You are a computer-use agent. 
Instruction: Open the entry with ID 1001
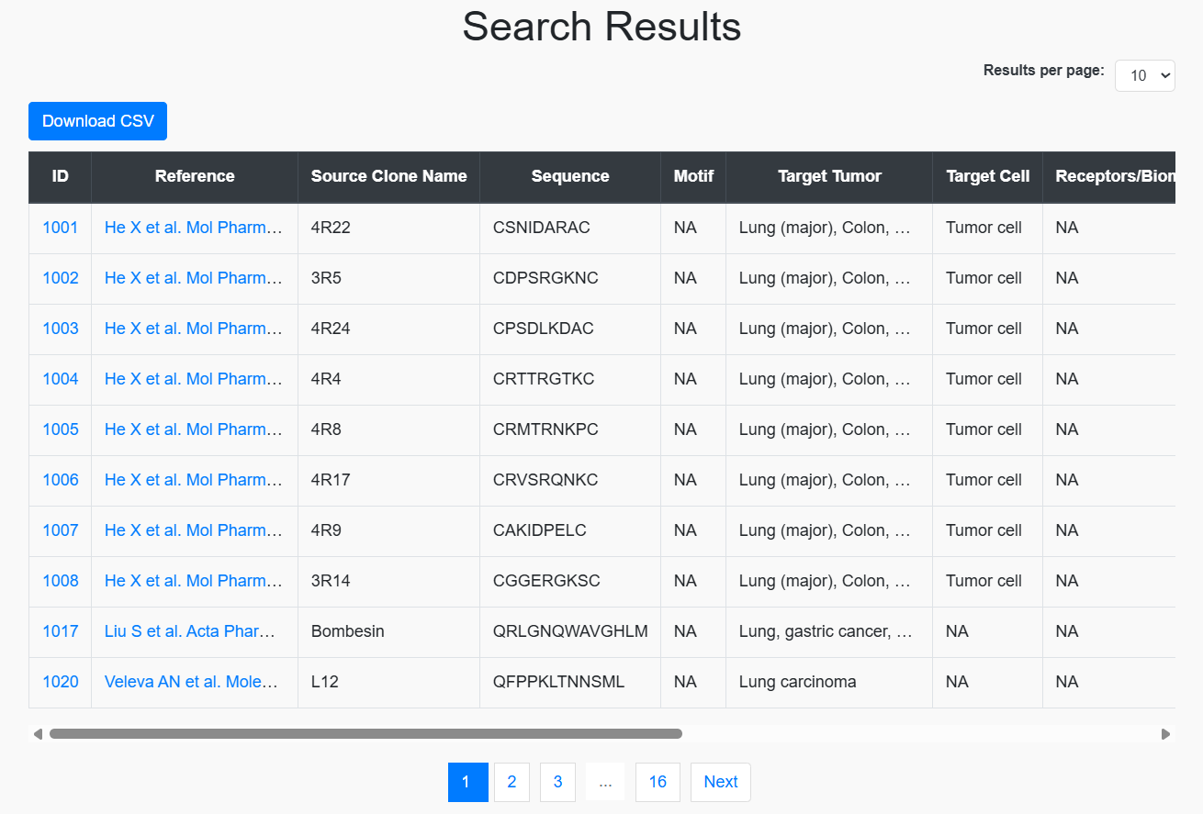60,228
